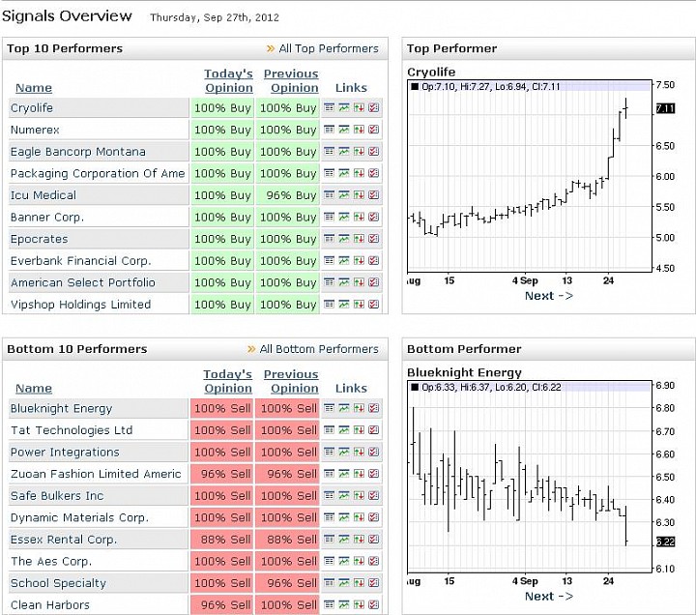
Task: Open the Zuoan Fashion Limited Americ link
Action: coord(96,474)
